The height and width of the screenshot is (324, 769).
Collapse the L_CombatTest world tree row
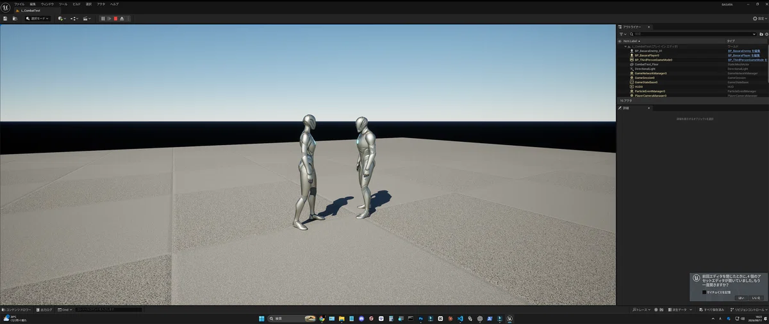[x=625, y=47]
